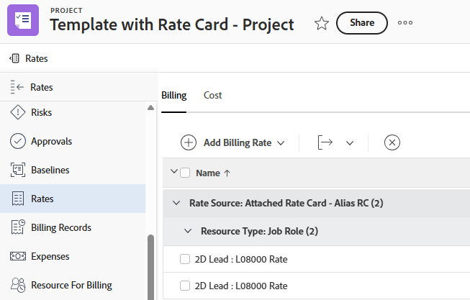Image resolution: width=470 pixels, height=300 pixels.
Task: Favorite the project with the star icon
Action: pos(322,23)
